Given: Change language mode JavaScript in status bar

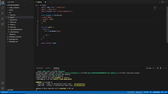Looking at the screenshot, I should click(x=156, y=92).
